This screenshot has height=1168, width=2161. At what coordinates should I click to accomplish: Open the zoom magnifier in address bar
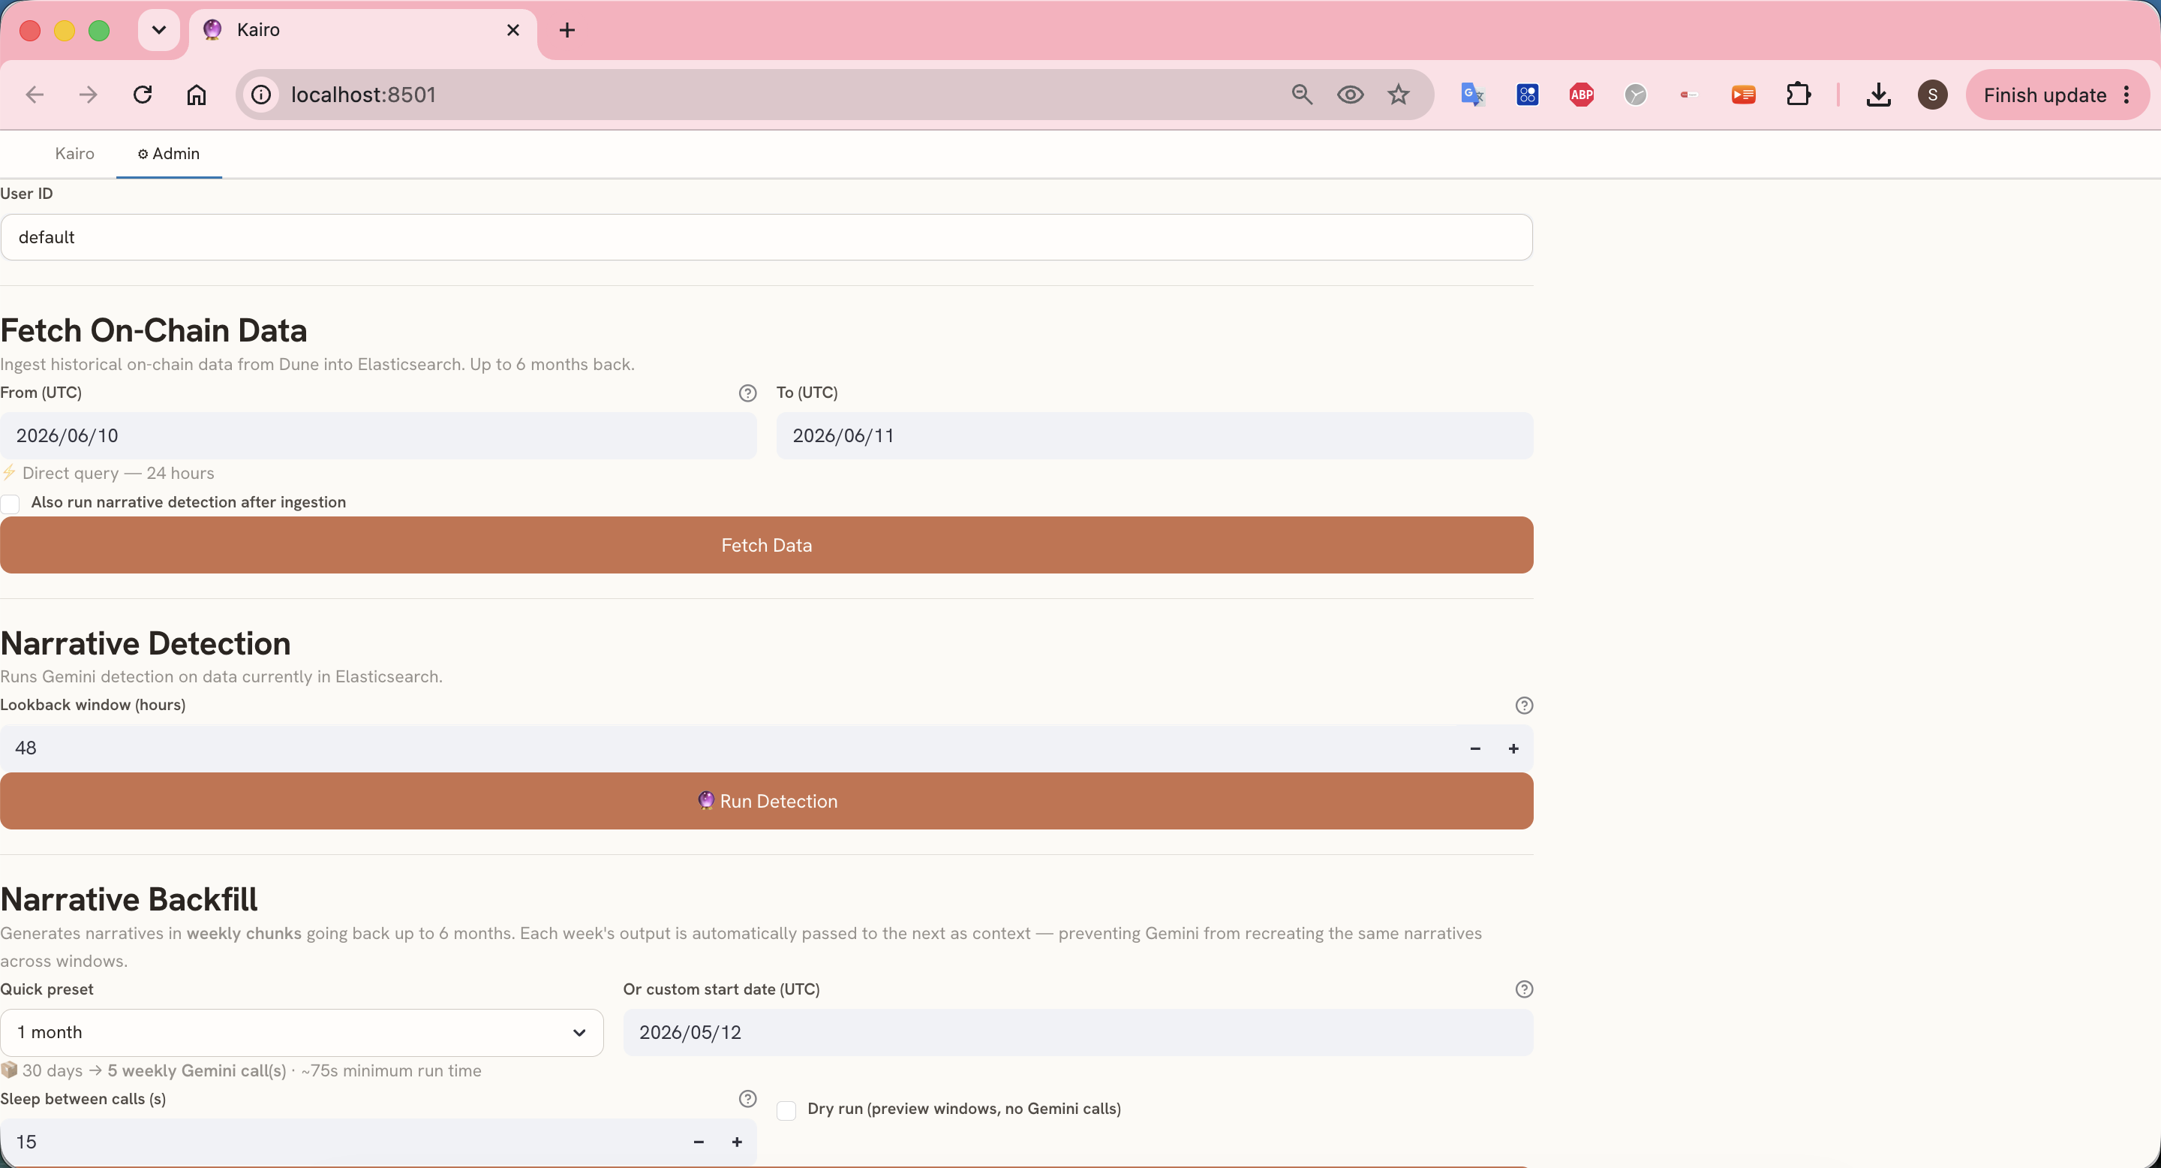[1302, 95]
